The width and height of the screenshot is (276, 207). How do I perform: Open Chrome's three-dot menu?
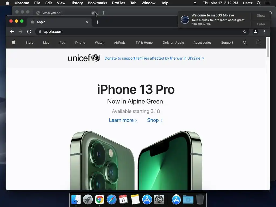click(x=264, y=32)
